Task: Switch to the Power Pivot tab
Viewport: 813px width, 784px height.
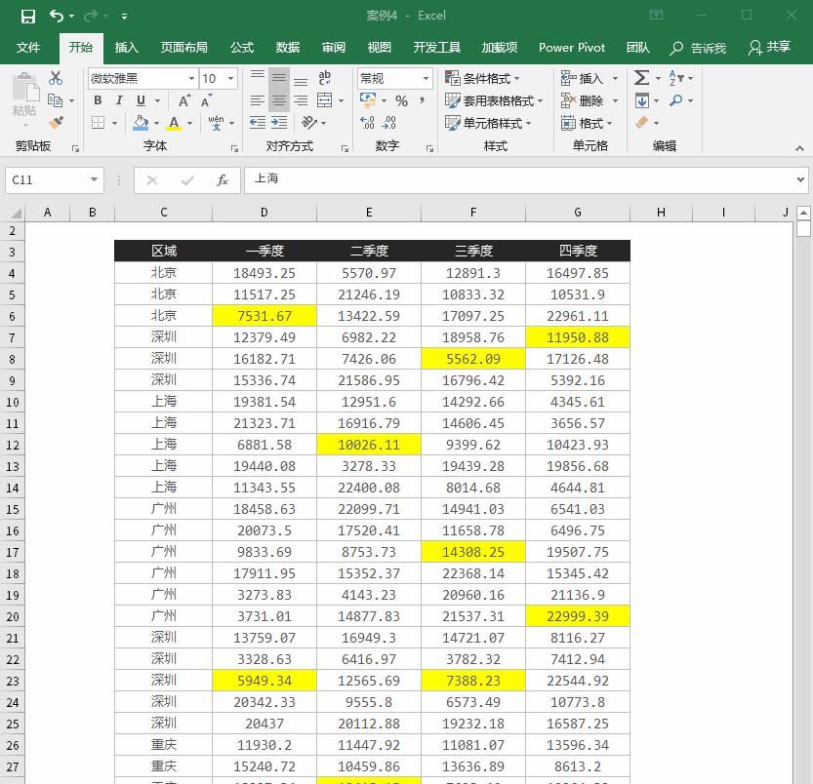Action: [x=571, y=48]
